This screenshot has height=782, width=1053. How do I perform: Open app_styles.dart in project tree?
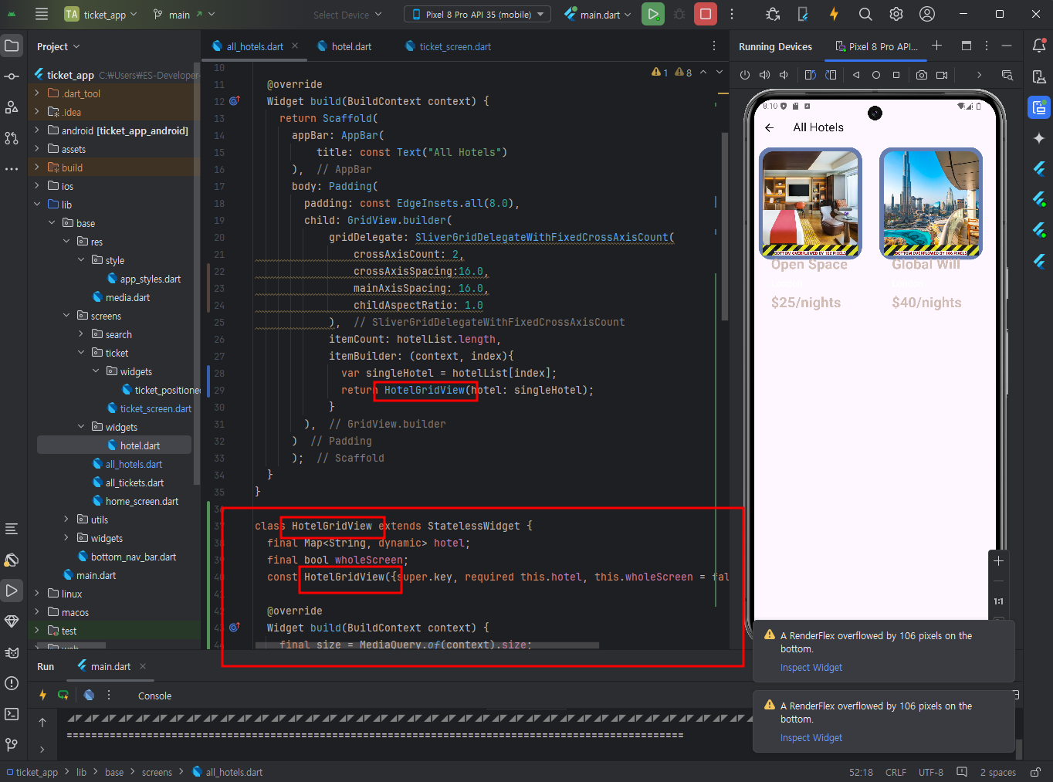(144, 279)
